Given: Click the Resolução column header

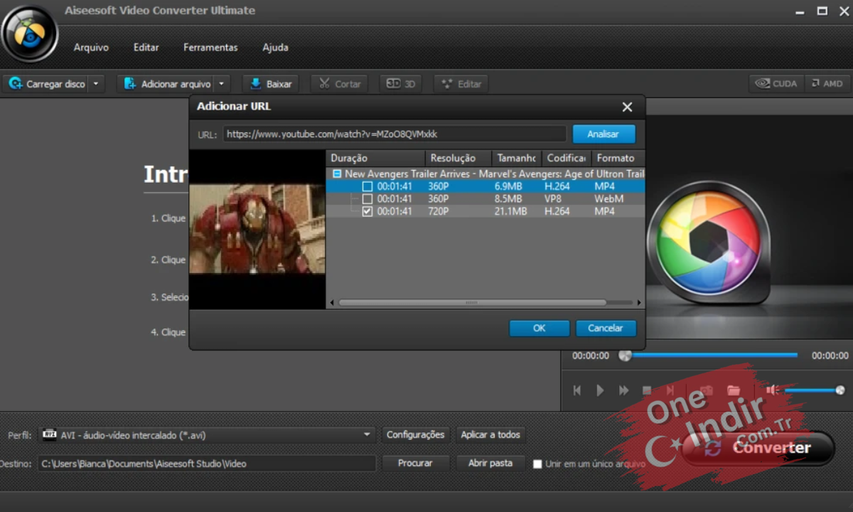Looking at the screenshot, I should (458, 158).
